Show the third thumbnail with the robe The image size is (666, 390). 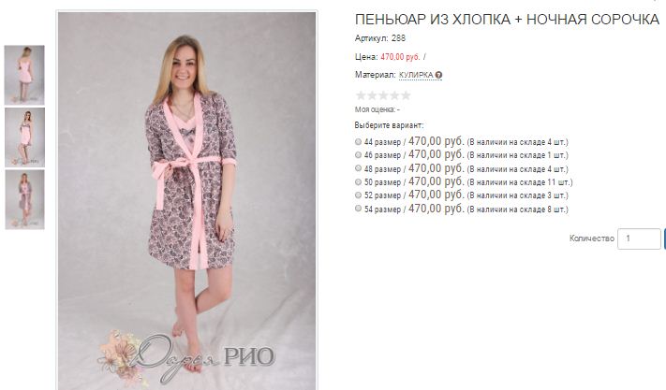click(x=24, y=199)
